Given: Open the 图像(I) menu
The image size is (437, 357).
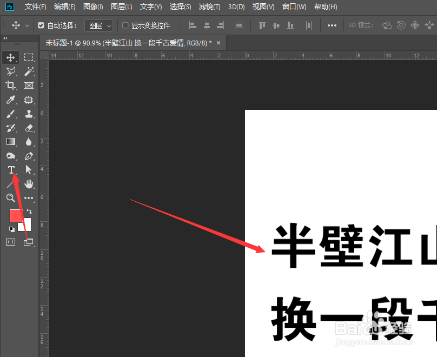Looking at the screenshot, I should coord(93,6).
